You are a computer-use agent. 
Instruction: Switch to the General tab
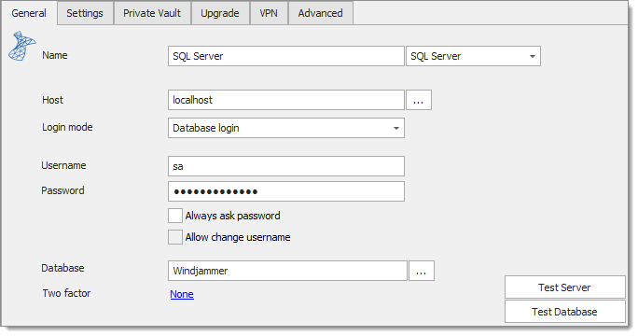(x=29, y=13)
